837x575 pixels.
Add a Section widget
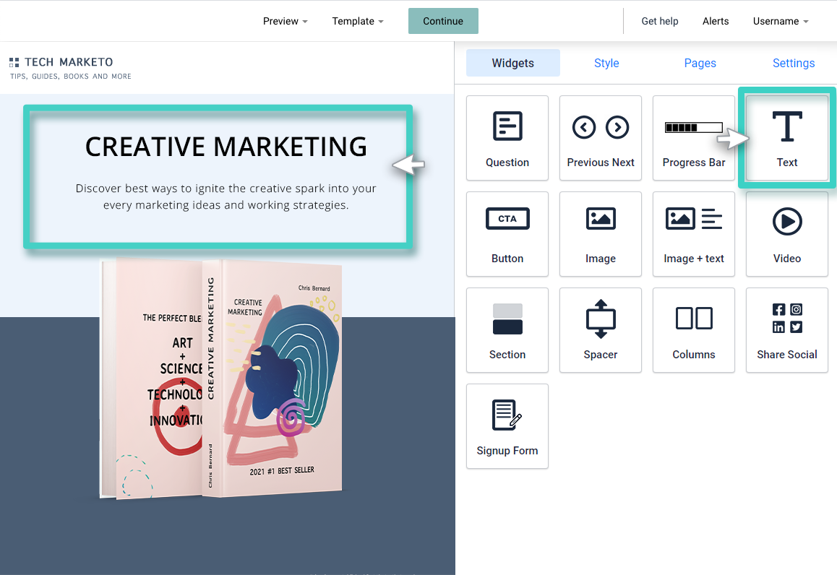(x=507, y=330)
